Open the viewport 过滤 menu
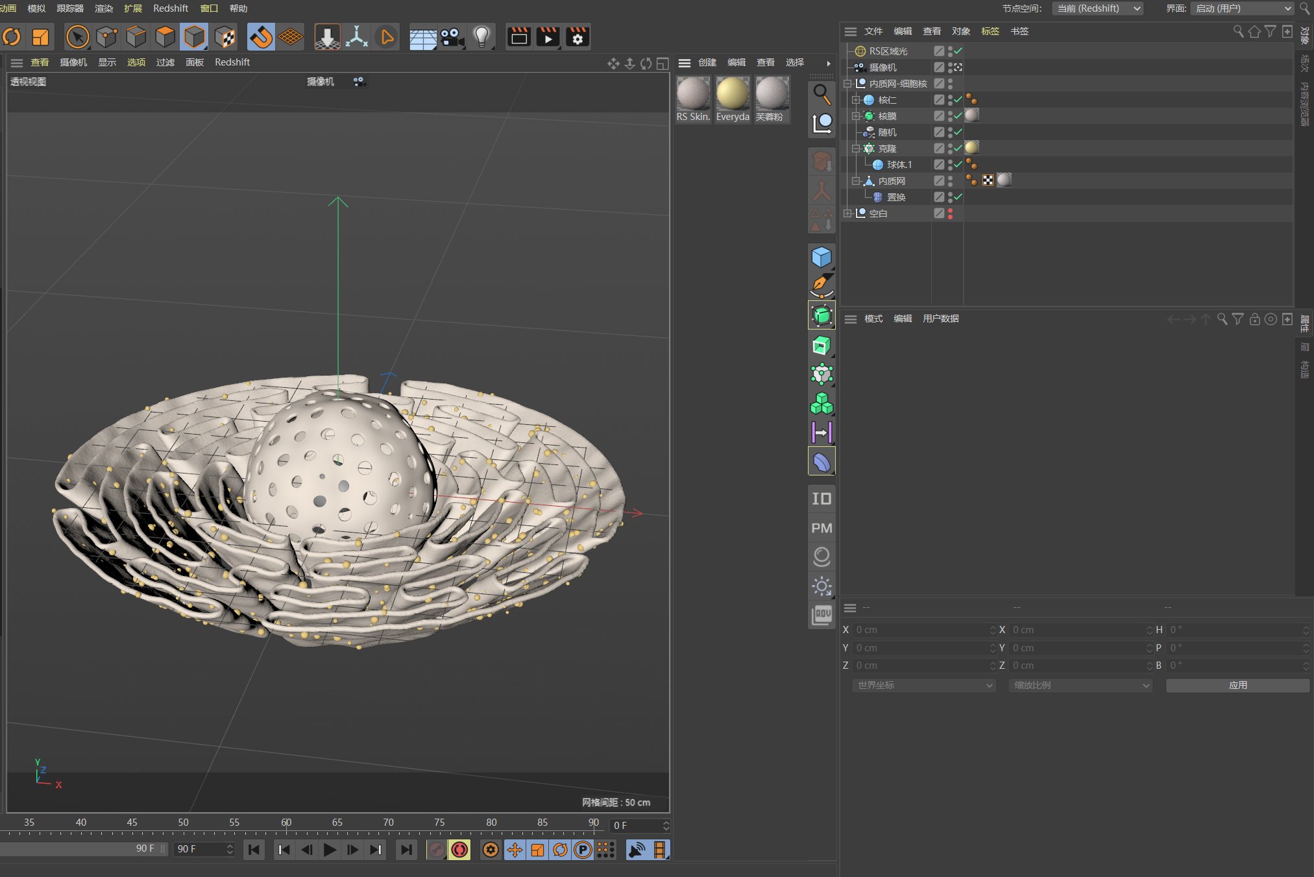1314x877 pixels. click(x=165, y=62)
